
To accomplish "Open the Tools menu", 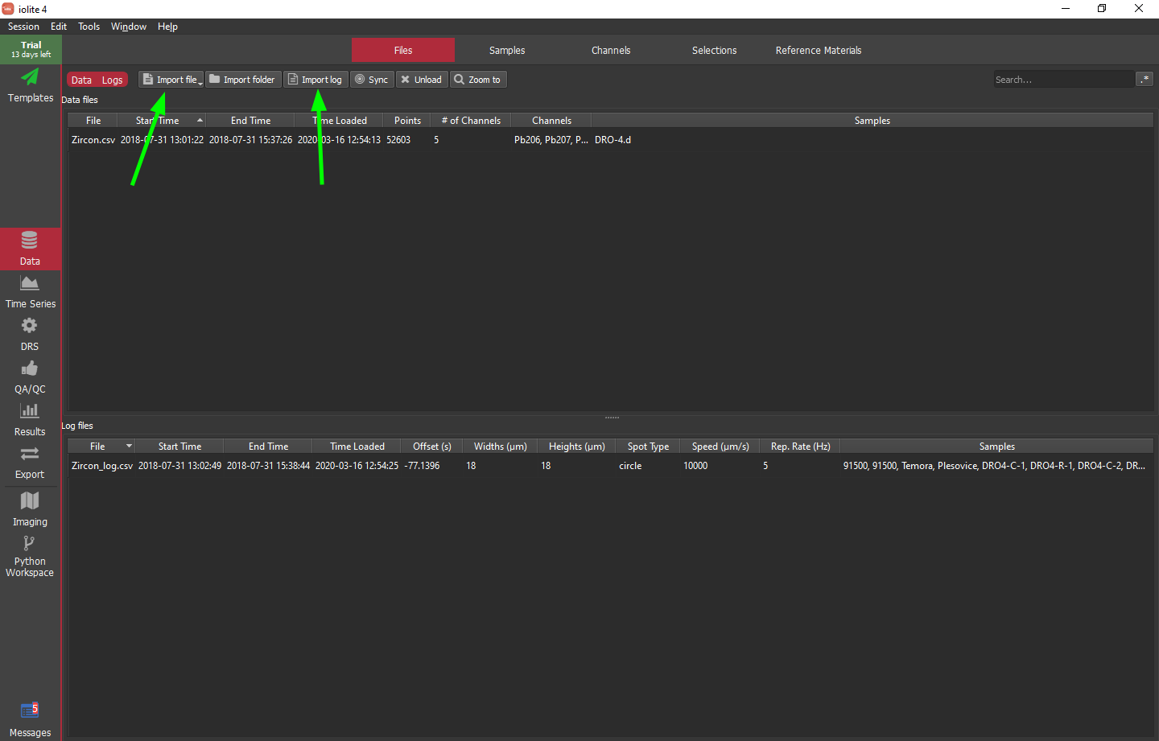I will coord(89,27).
